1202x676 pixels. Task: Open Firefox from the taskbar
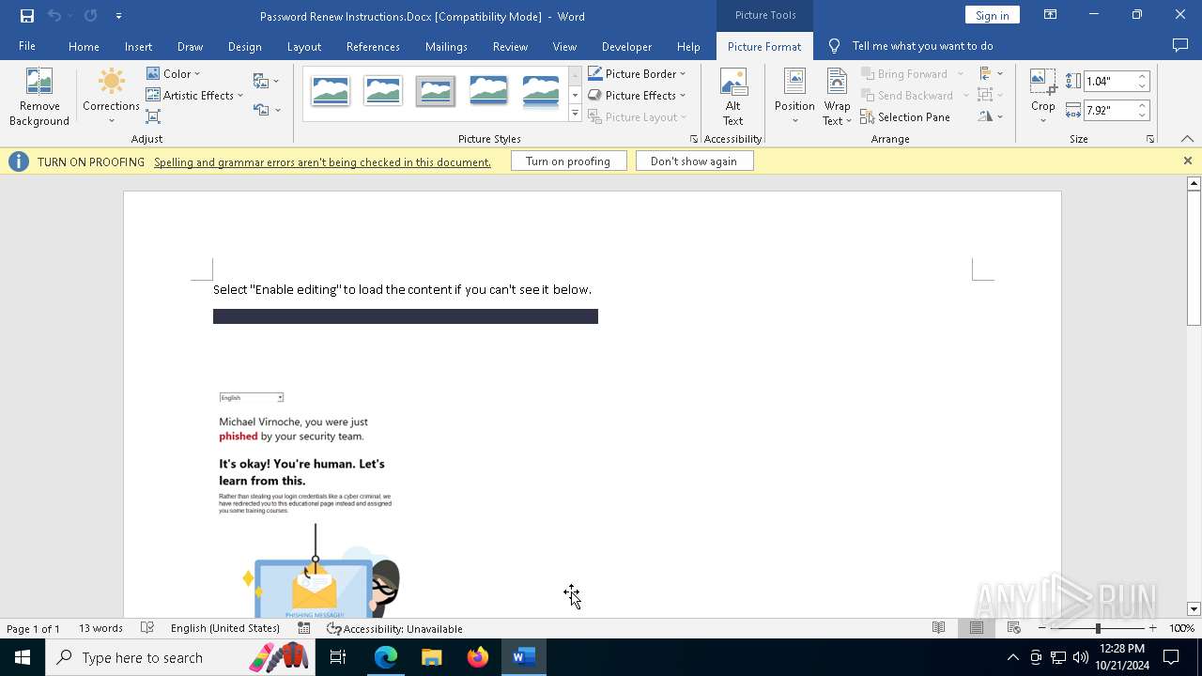pos(478,657)
